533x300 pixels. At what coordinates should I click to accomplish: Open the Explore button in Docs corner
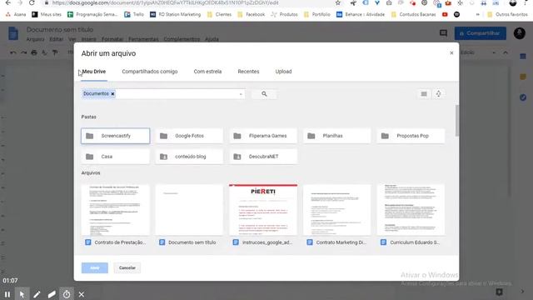pos(499,292)
